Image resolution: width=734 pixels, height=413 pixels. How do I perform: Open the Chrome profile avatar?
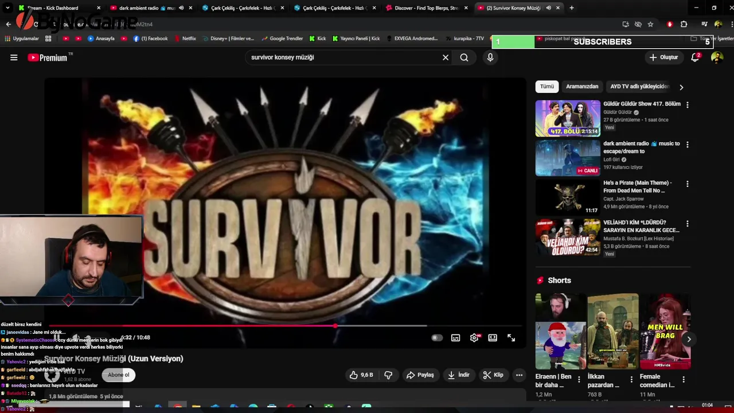(718, 24)
